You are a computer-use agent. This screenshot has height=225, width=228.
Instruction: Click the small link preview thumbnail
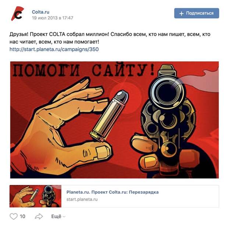click(35, 196)
